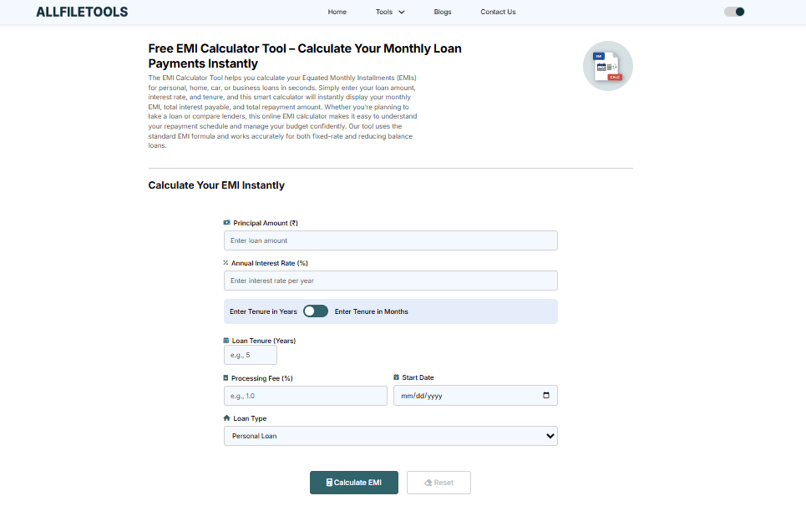Image resolution: width=806 pixels, height=516 pixels.
Task: Click the calendar icon beside Loan Tenure
Action: [x=226, y=341]
